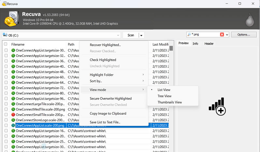Open the Scan button dropdown arrow
This screenshot has height=152, width=260.
(141, 35)
